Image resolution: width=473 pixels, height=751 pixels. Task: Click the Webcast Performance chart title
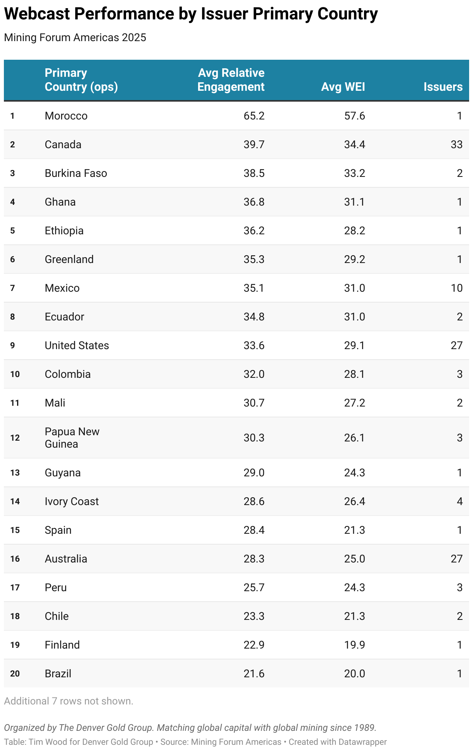pos(191,14)
